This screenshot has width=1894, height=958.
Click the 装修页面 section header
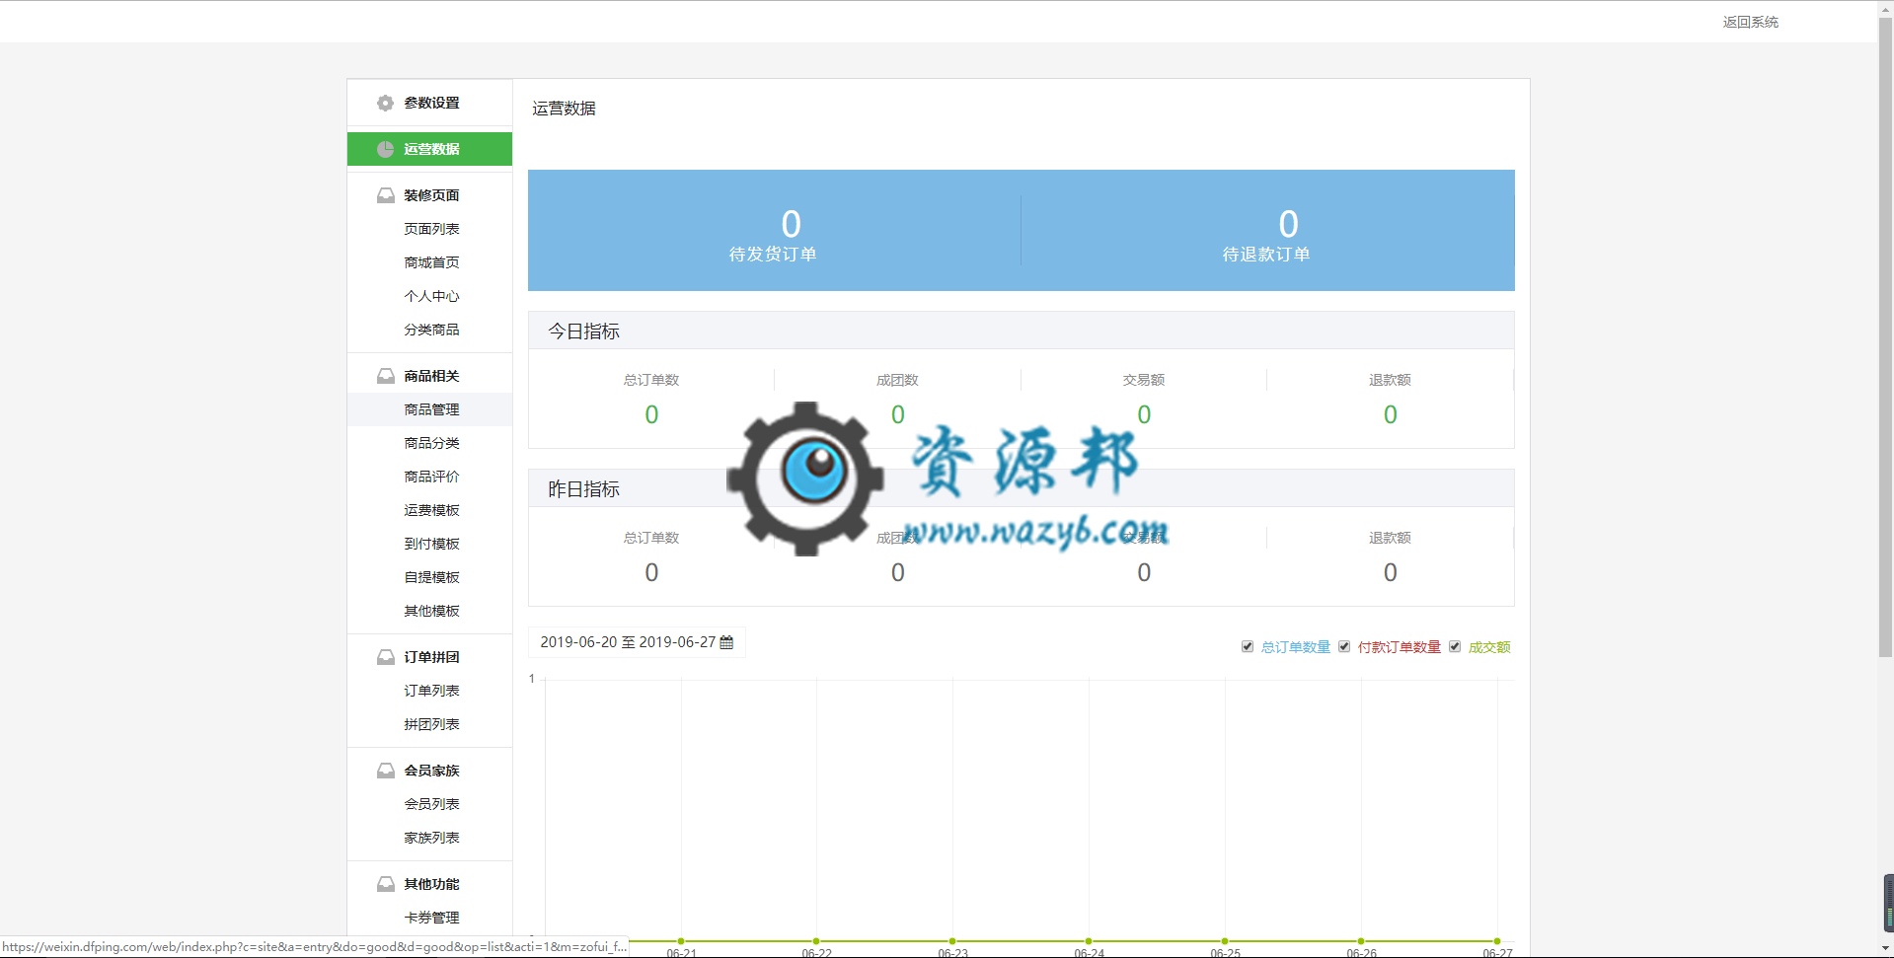(429, 195)
